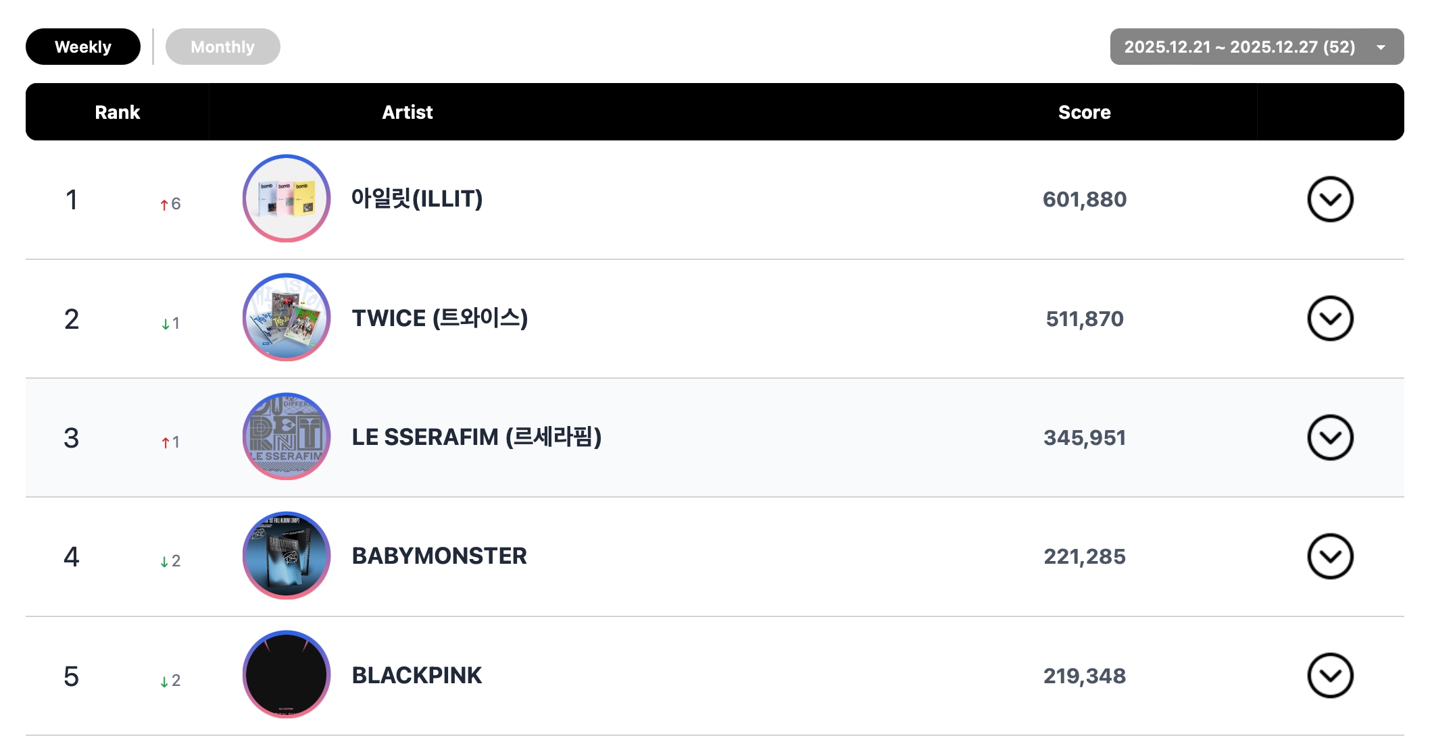1432x744 pixels.
Task: Open the BLACKPINK artist name
Action: click(x=417, y=675)
